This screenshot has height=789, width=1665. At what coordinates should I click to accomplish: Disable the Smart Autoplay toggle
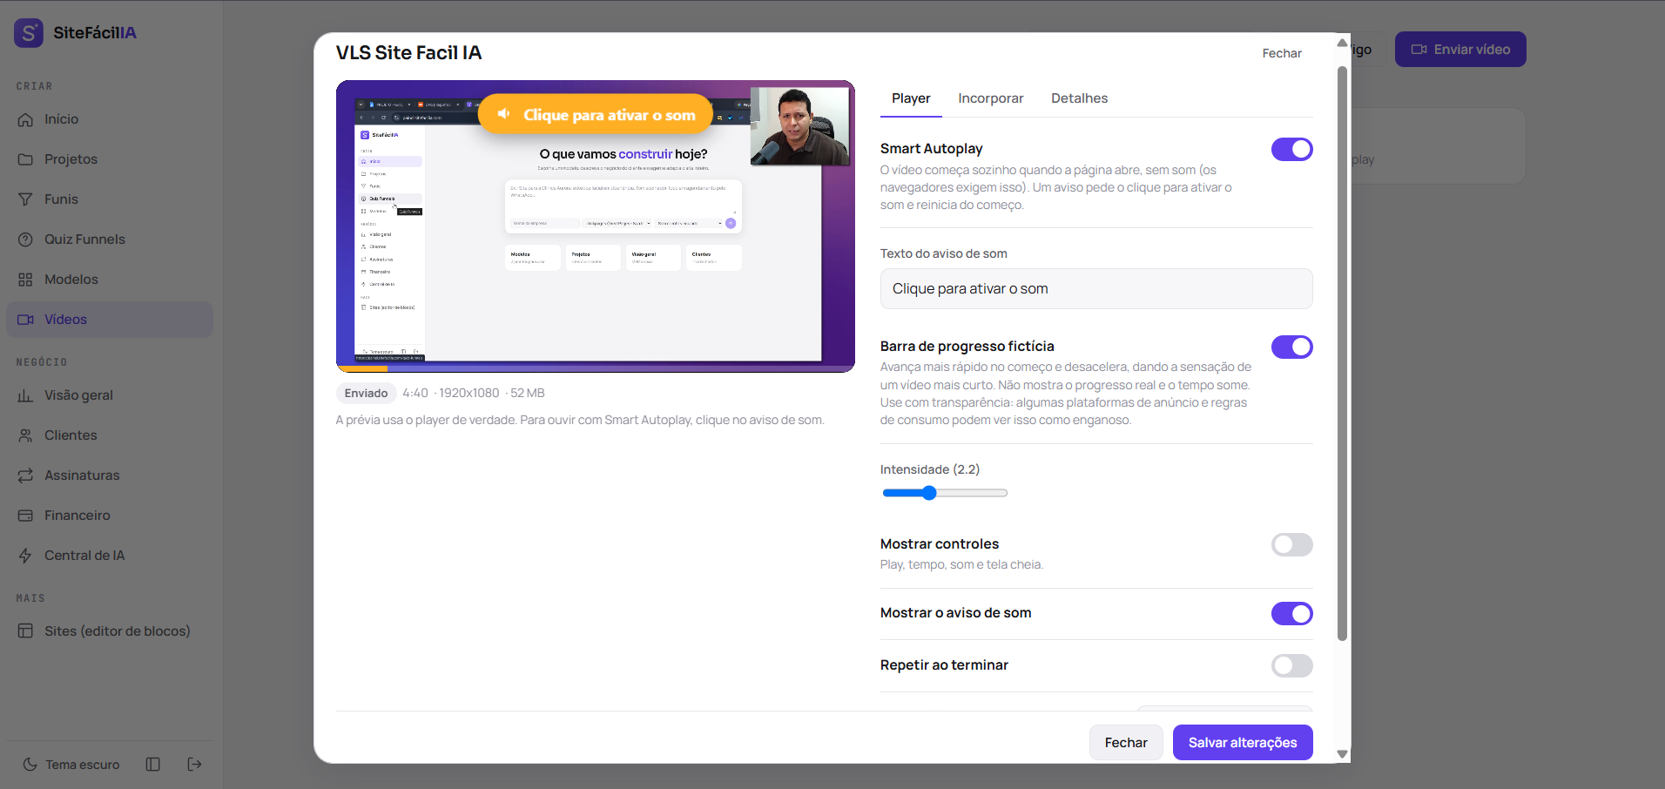click(1292, 150)
